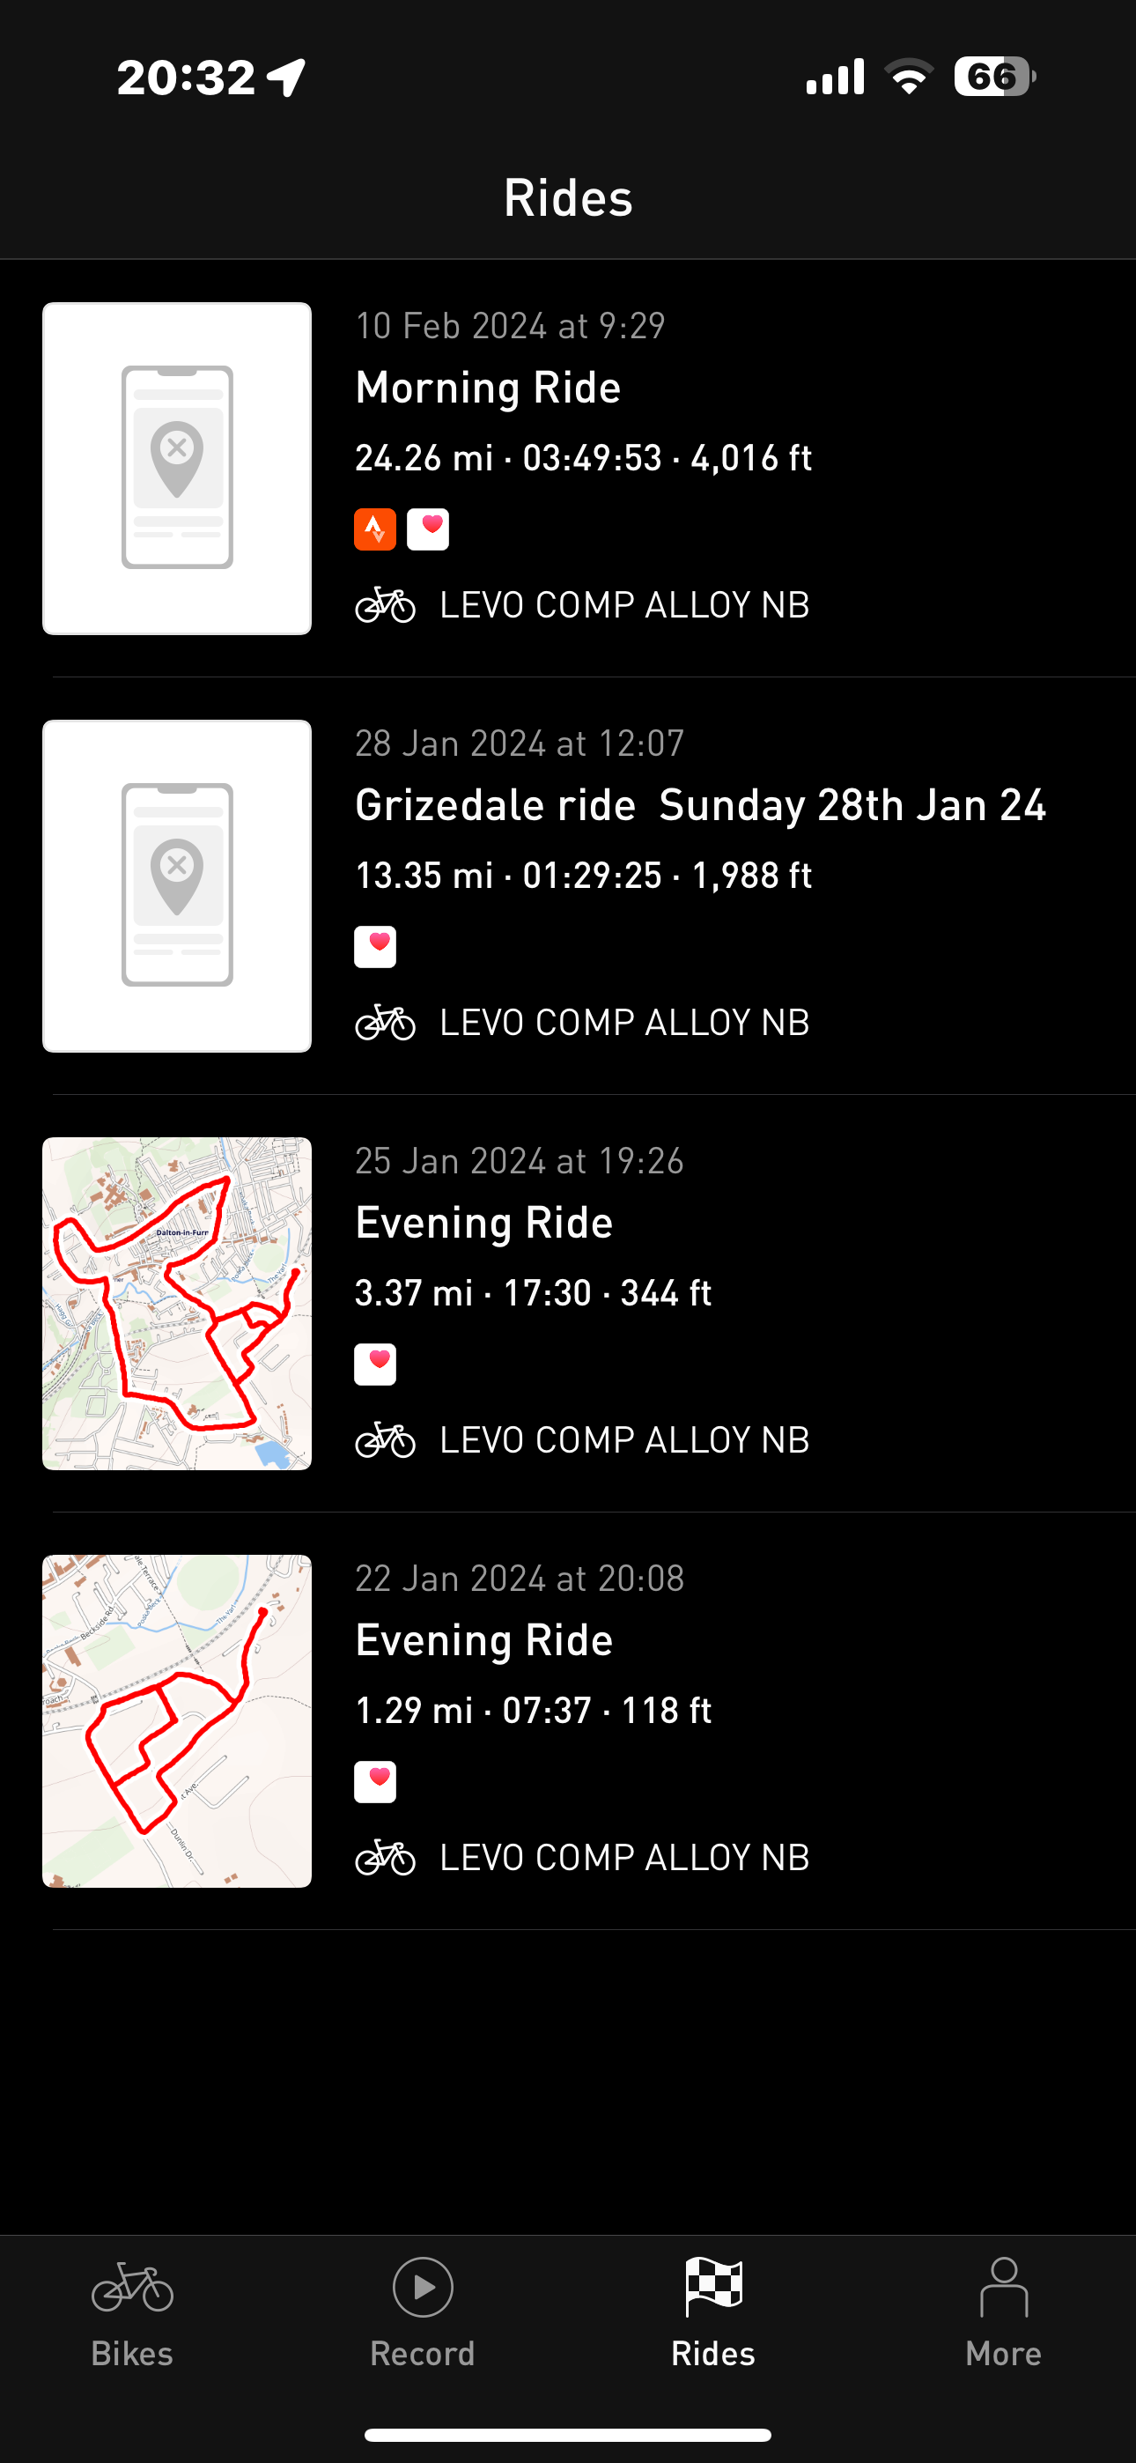The height and width of the screenshot is (2463, 1136).
Task: Tap the Health icon on 25 Jan Evening Ride
Action: (x=375, y=1365)
